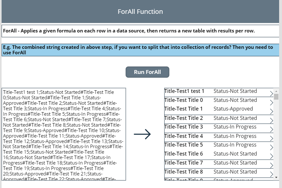Open chevron for Title-Test Title 8 row

click(271, 174)
